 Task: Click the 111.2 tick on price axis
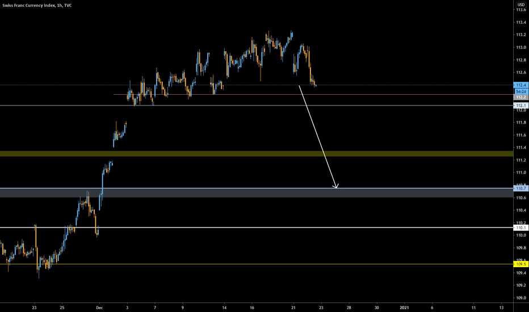[520, 160]
